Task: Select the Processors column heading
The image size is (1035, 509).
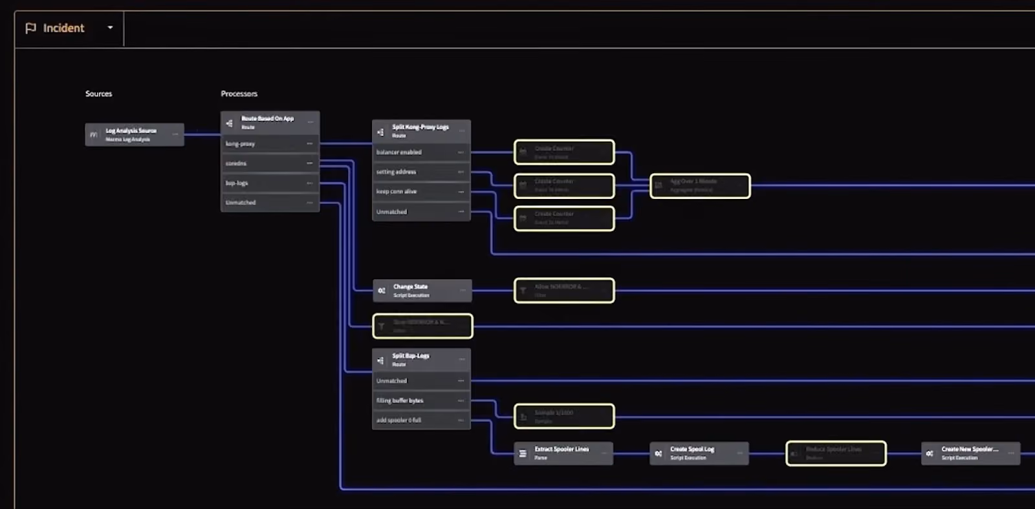Action: [239, 94]
